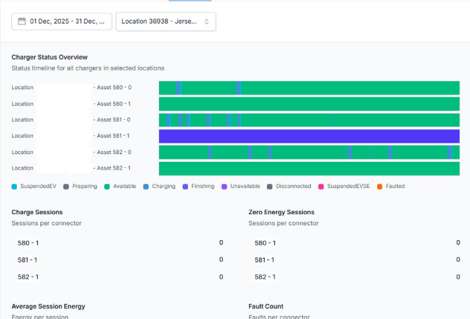
Task: Toggle the SuspendedEV legend dot
Action: pyautogui.click(x=14, y=187)
